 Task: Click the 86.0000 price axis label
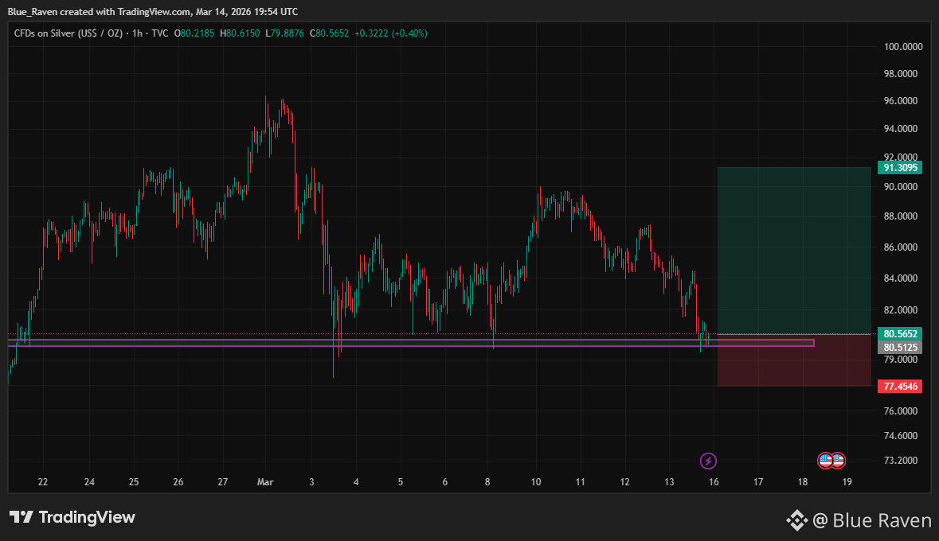(x=901, y=247)
